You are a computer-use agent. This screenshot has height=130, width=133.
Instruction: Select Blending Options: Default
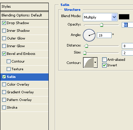tap(25, 15)
